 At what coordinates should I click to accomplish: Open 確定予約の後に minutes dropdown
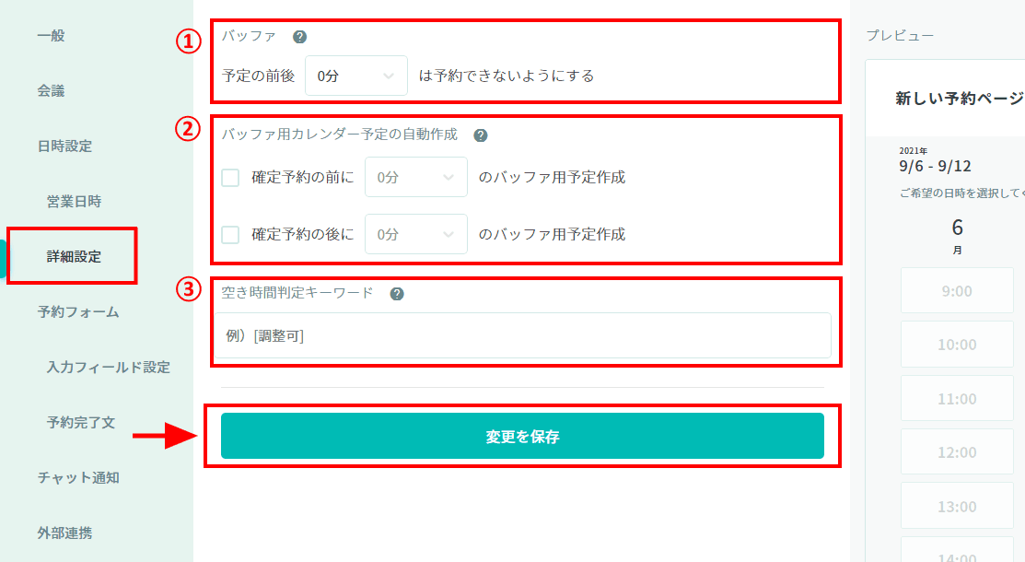point(415,234)
